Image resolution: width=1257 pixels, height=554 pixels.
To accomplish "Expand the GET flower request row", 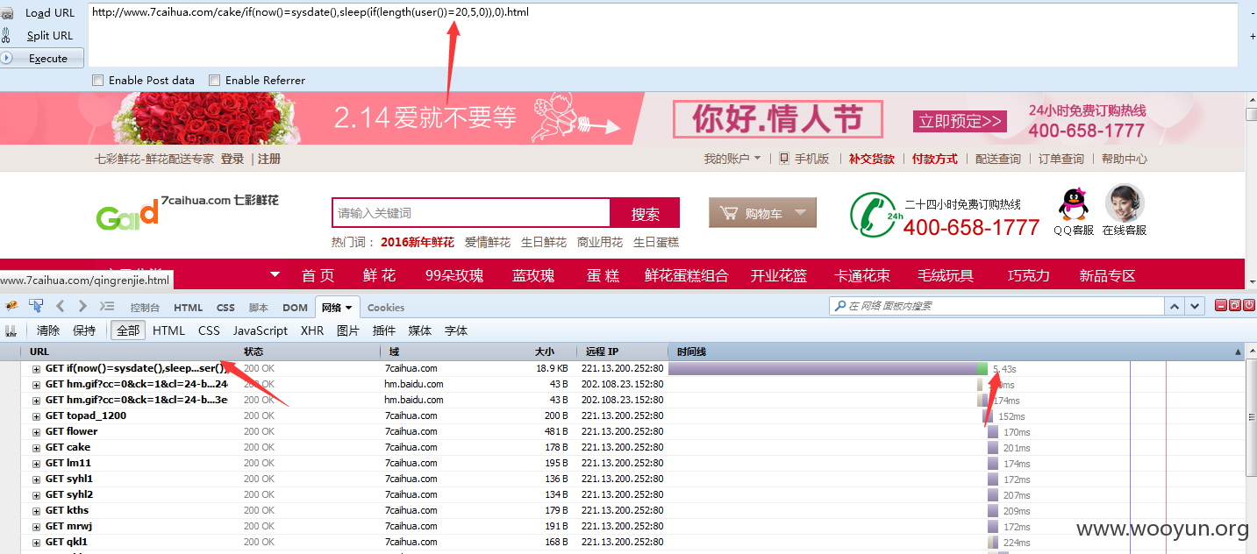I will [37, 431].
